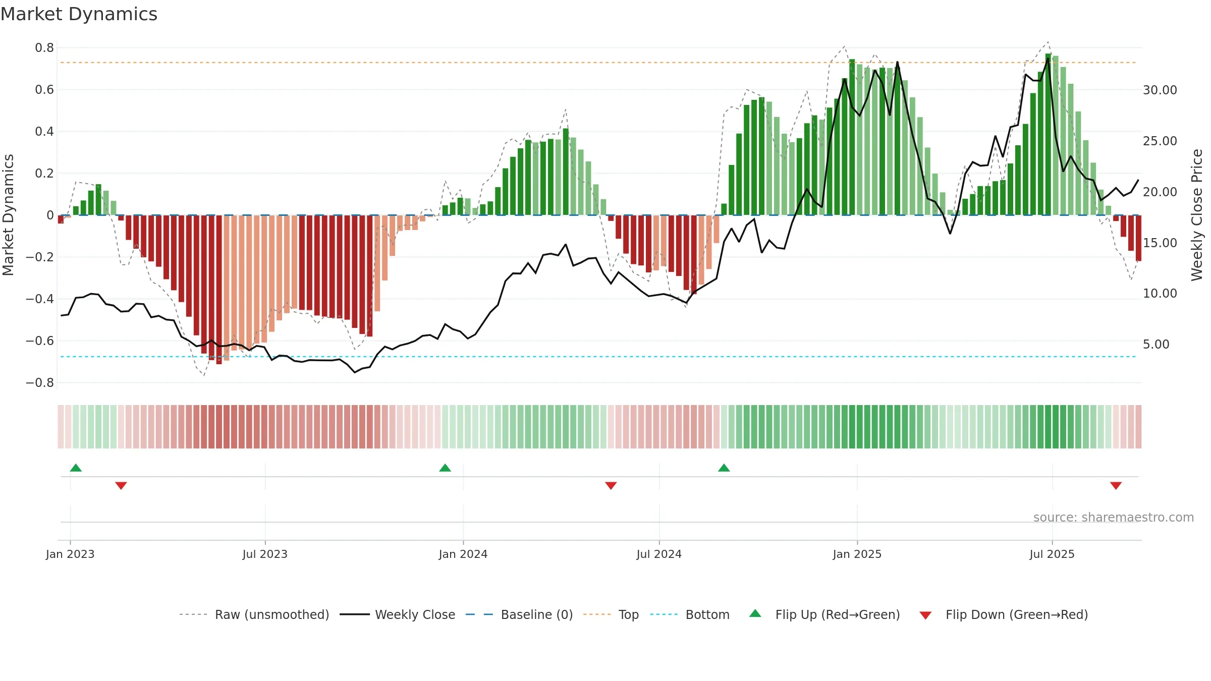Click the 0.8 left axis tick label
This screenshot has height=681, width=1211.
44,48
